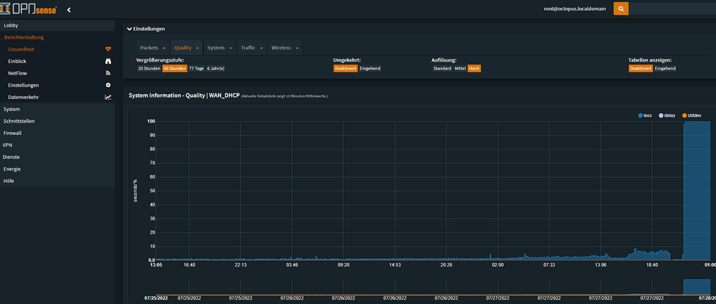Screen dimensions: 716x304
Task: Click the OPNsense logo
Action: [28, 9]
